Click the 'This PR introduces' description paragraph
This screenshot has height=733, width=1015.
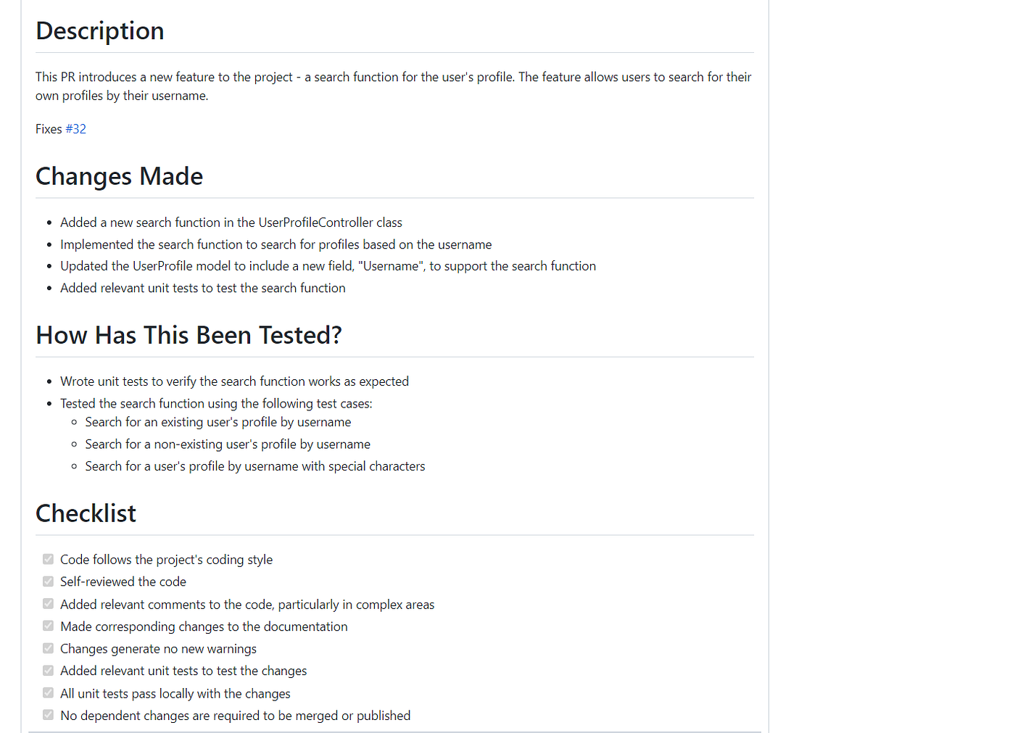tap(394, 86)
